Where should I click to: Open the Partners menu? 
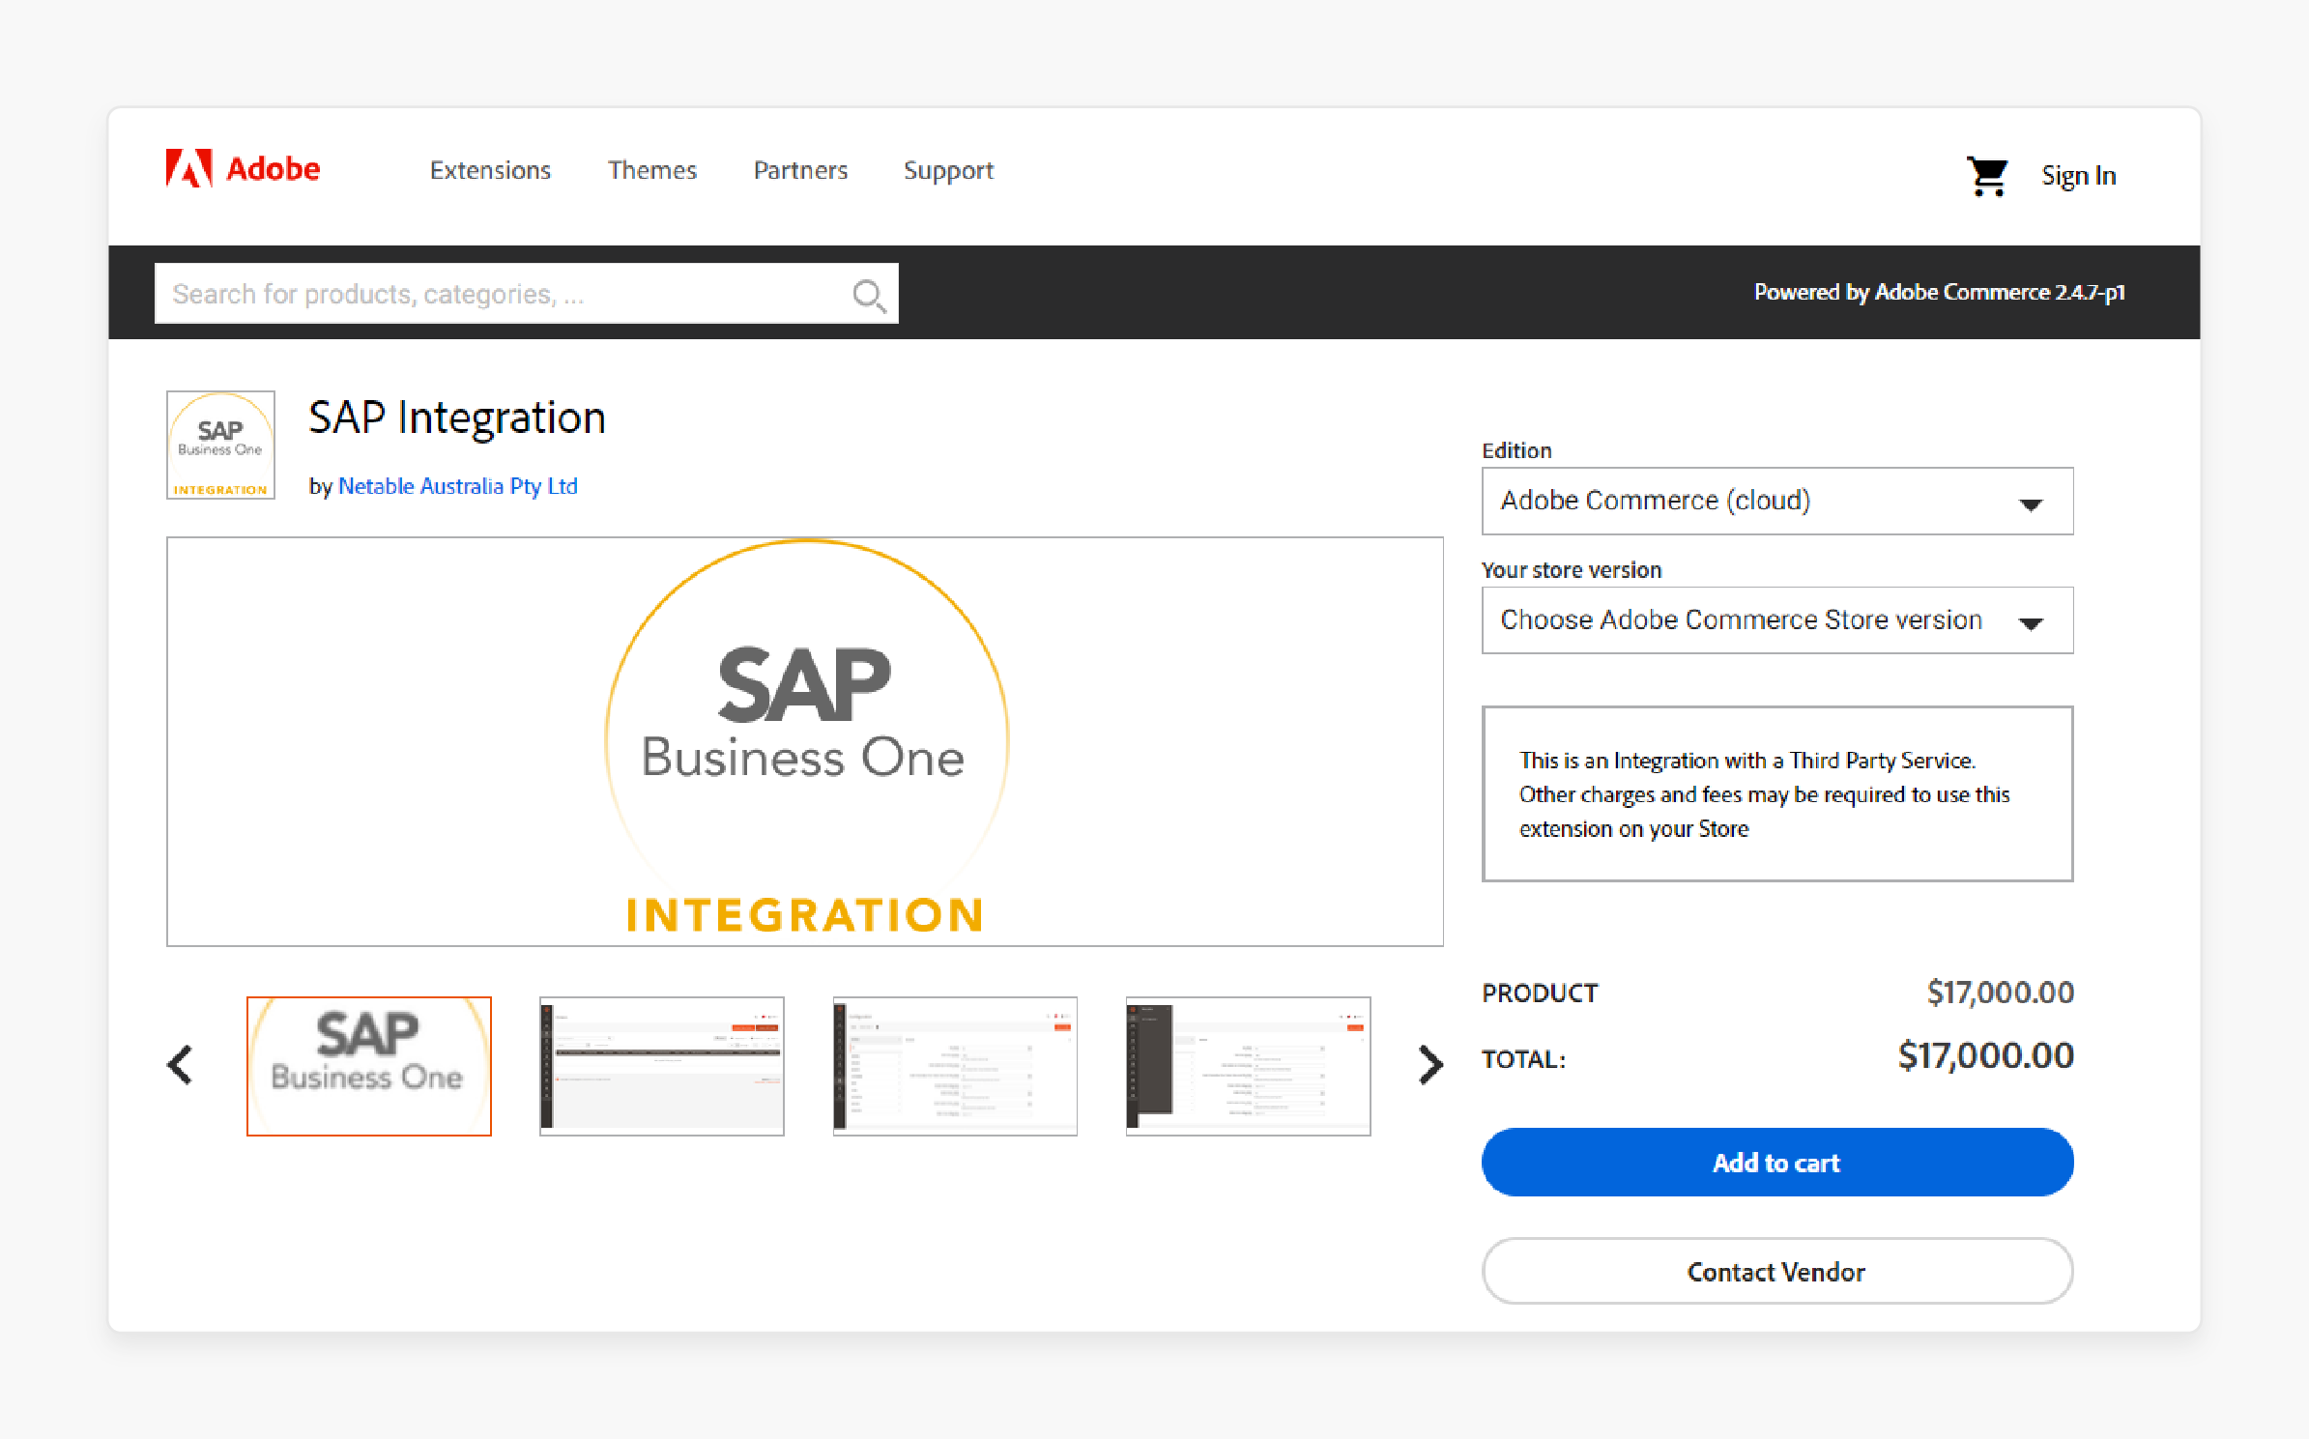(x=800, y=170)
